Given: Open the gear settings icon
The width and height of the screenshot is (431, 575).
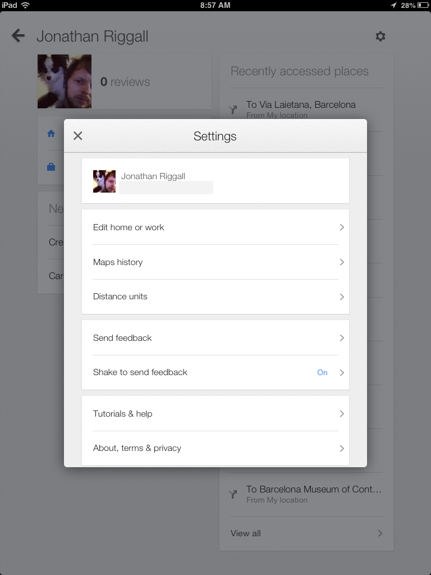Looking at the screenshot, I should coord(380,36).
